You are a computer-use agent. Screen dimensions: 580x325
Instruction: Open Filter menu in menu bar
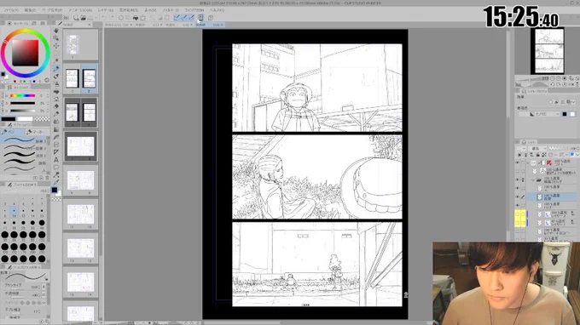171,10
